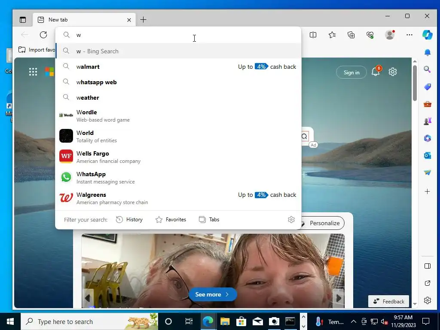Click the Sign in button

pos(351,72)
